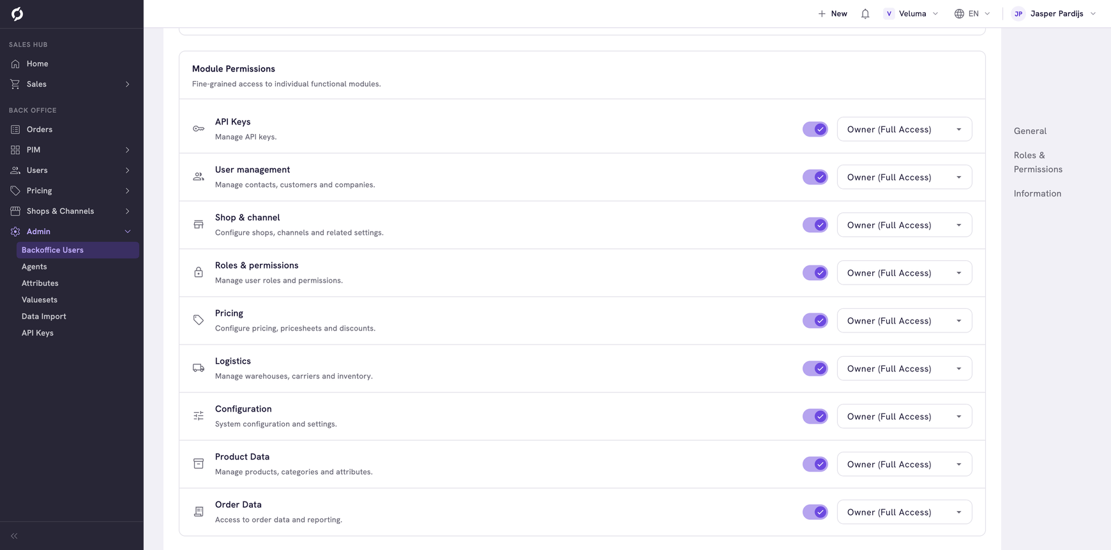The width and height of the screenshot is (1111, 550).
Task: Click the lock icon beside Roles & permissions
Action: point(199,272)
